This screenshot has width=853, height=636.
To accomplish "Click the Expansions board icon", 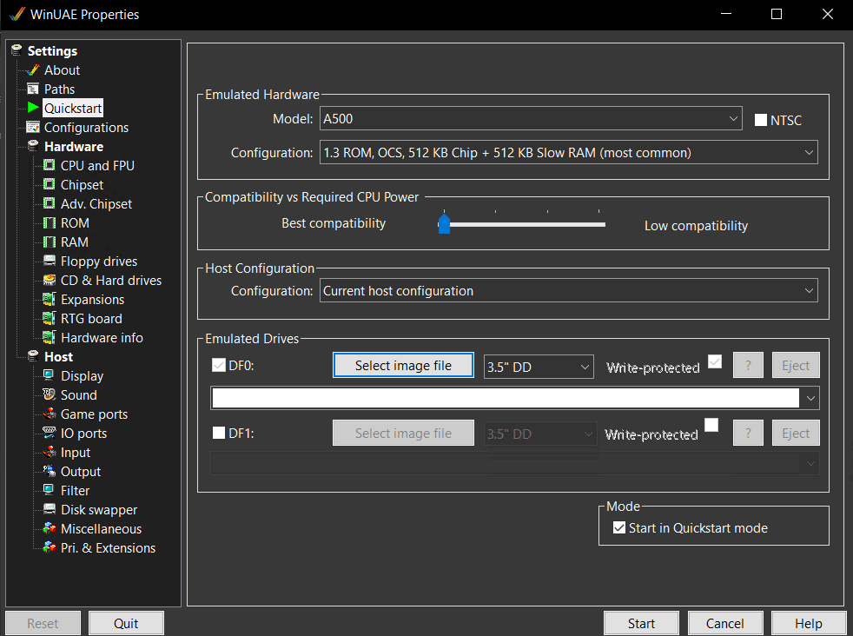I will click(49, 299).
